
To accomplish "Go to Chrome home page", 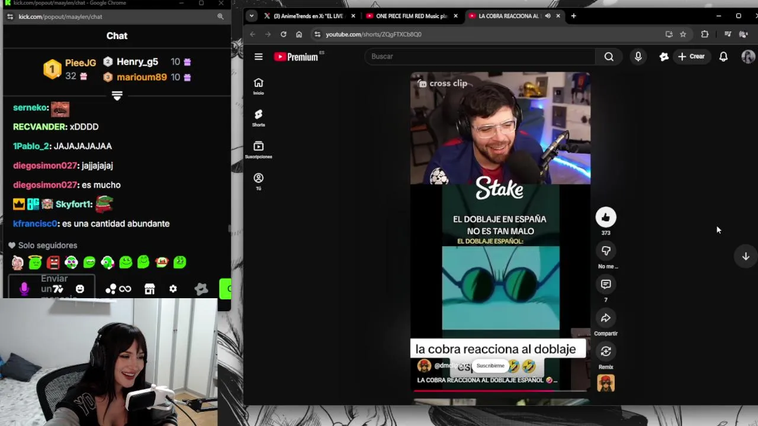I will pos(298,34).
